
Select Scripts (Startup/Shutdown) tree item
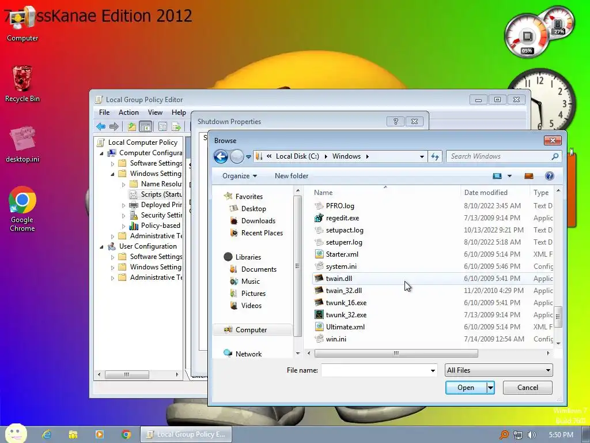[161, 194]
